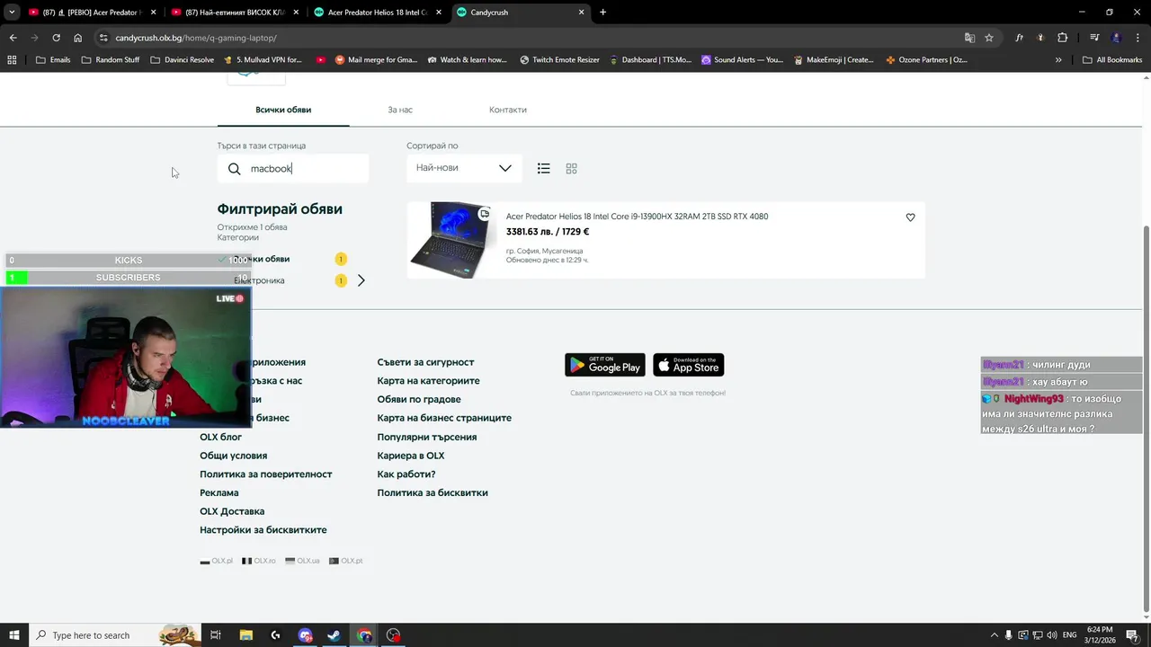Go to OLX.pl country site
1151x647 pixels.
coord(216,561)
